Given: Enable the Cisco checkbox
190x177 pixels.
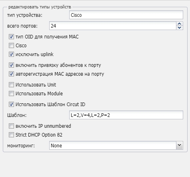Looking at the screenshot, I should [x=11, y=46].
